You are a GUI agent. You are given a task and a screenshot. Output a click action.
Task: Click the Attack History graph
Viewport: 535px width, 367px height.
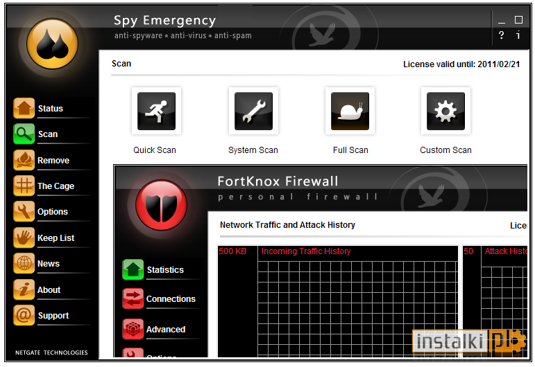tap(495, 301)
